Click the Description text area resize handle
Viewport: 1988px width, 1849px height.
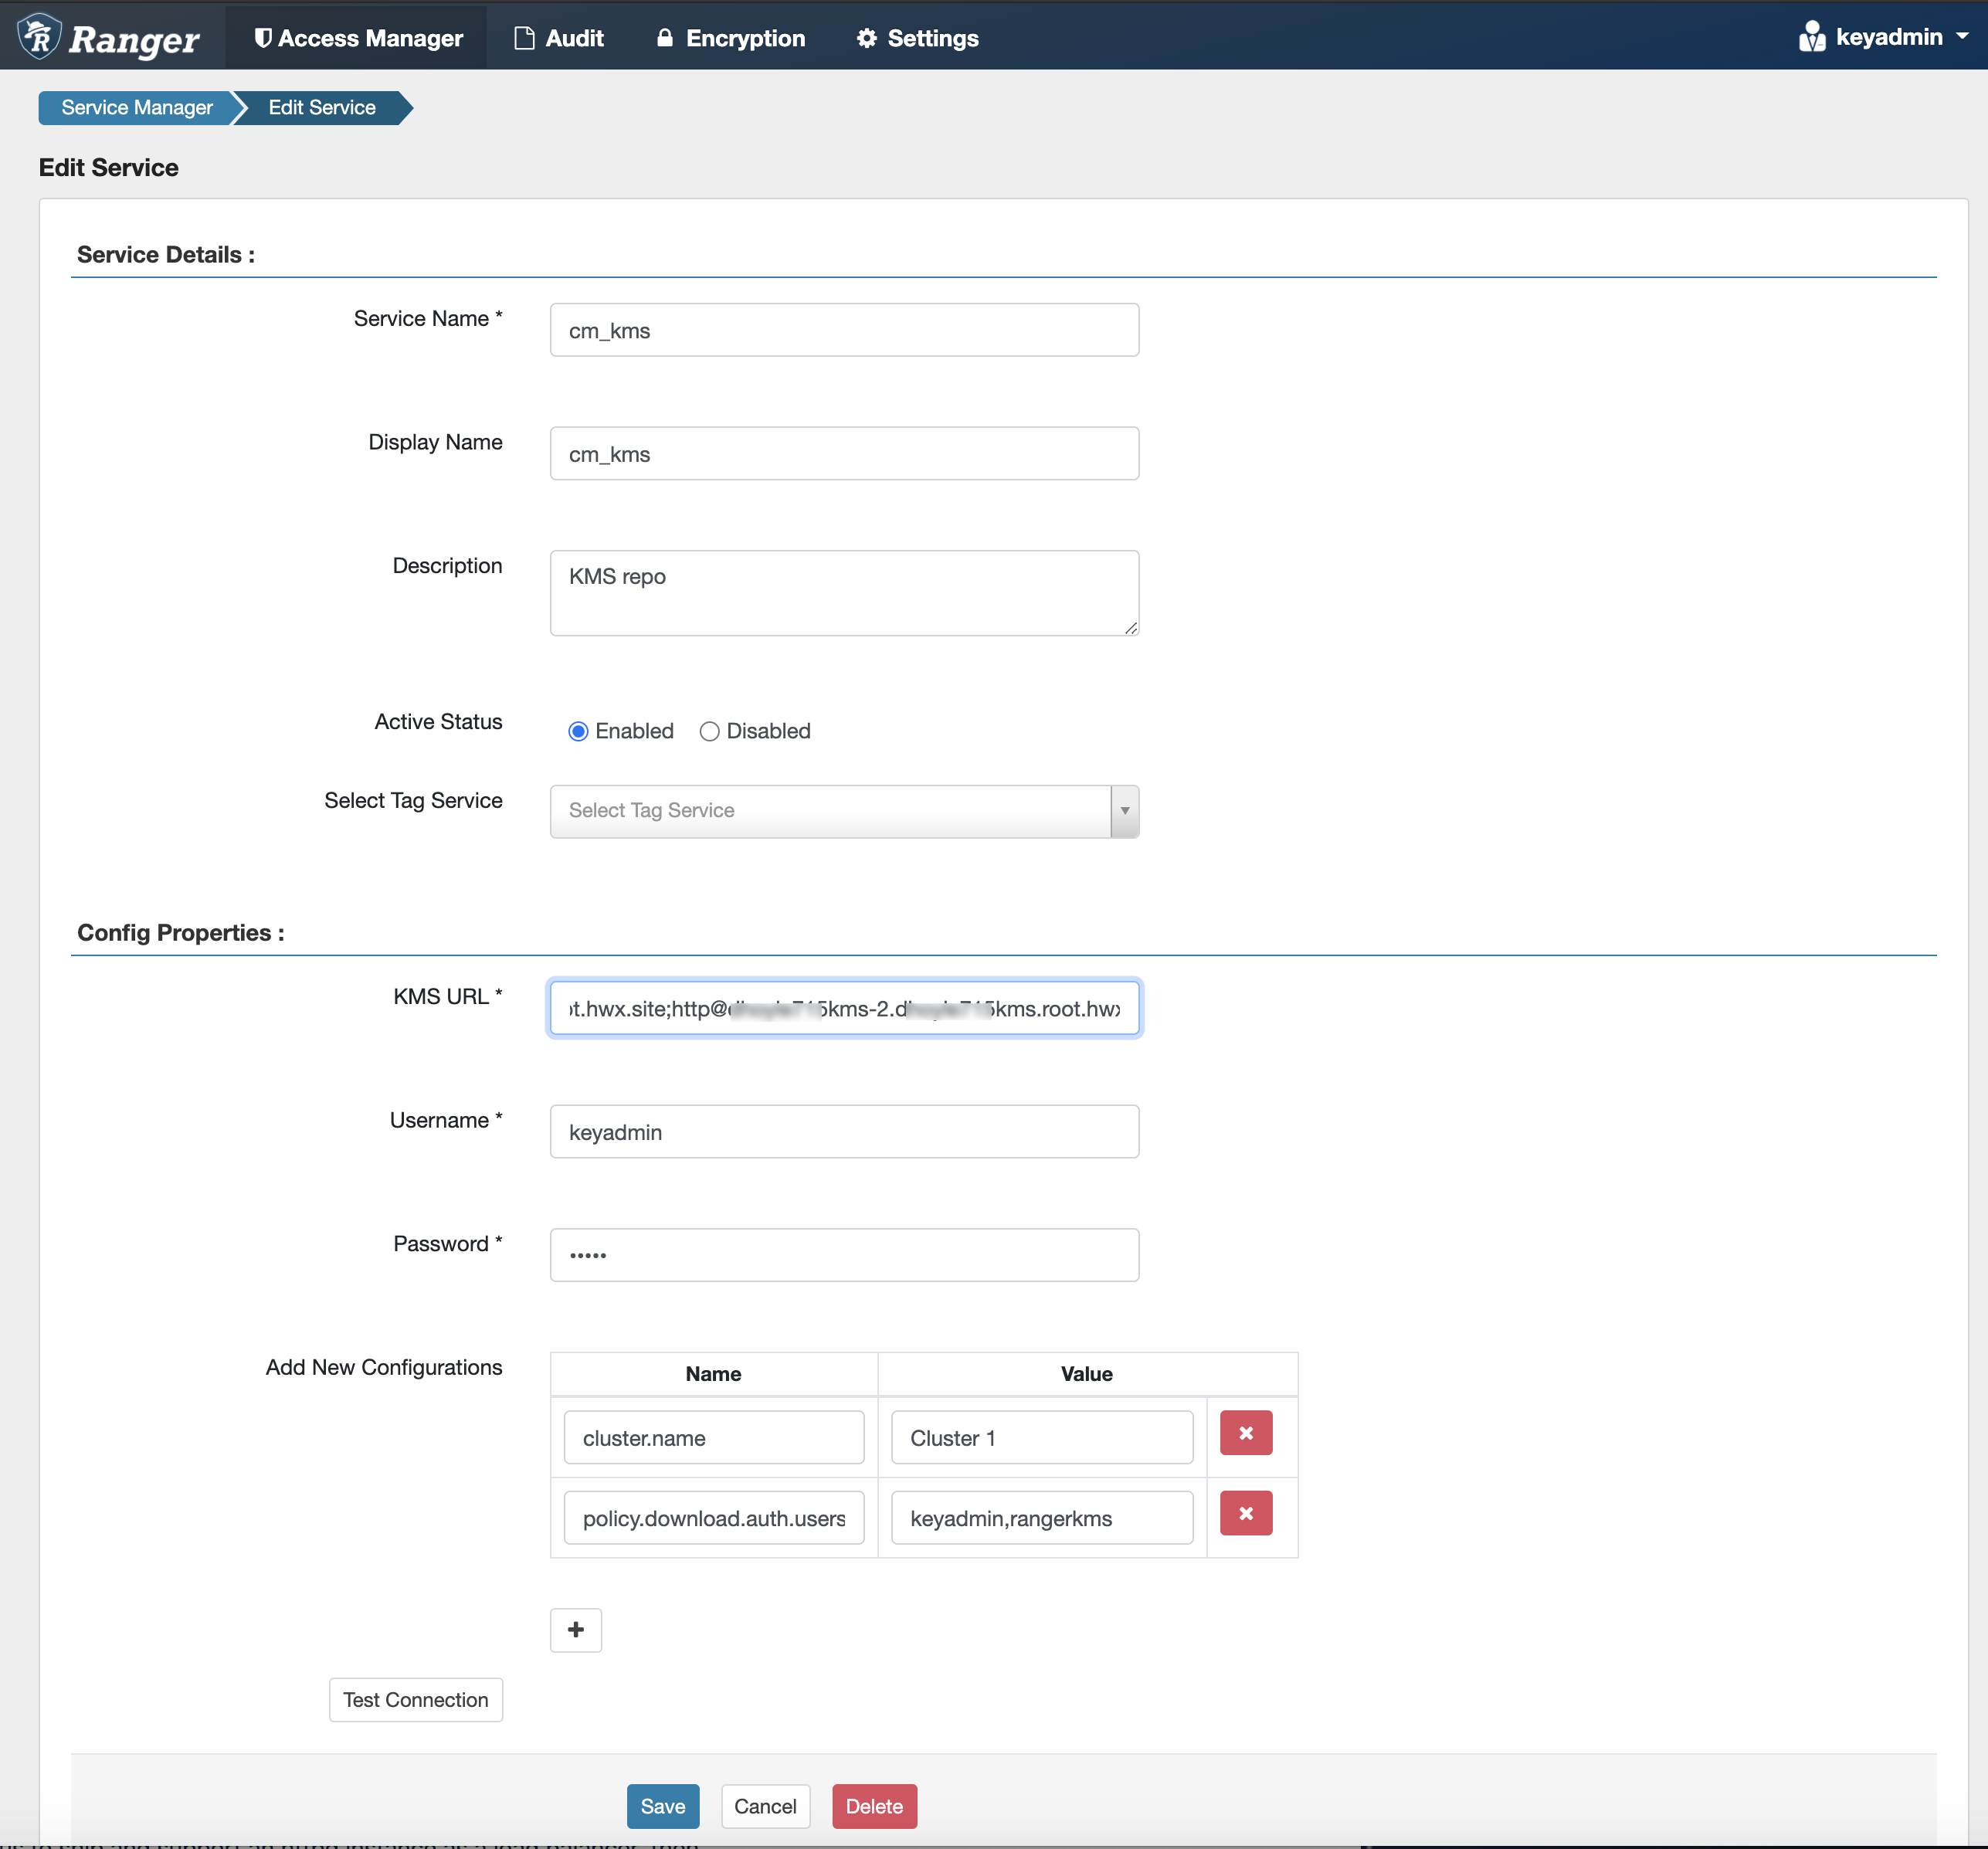coord(1131,628)
